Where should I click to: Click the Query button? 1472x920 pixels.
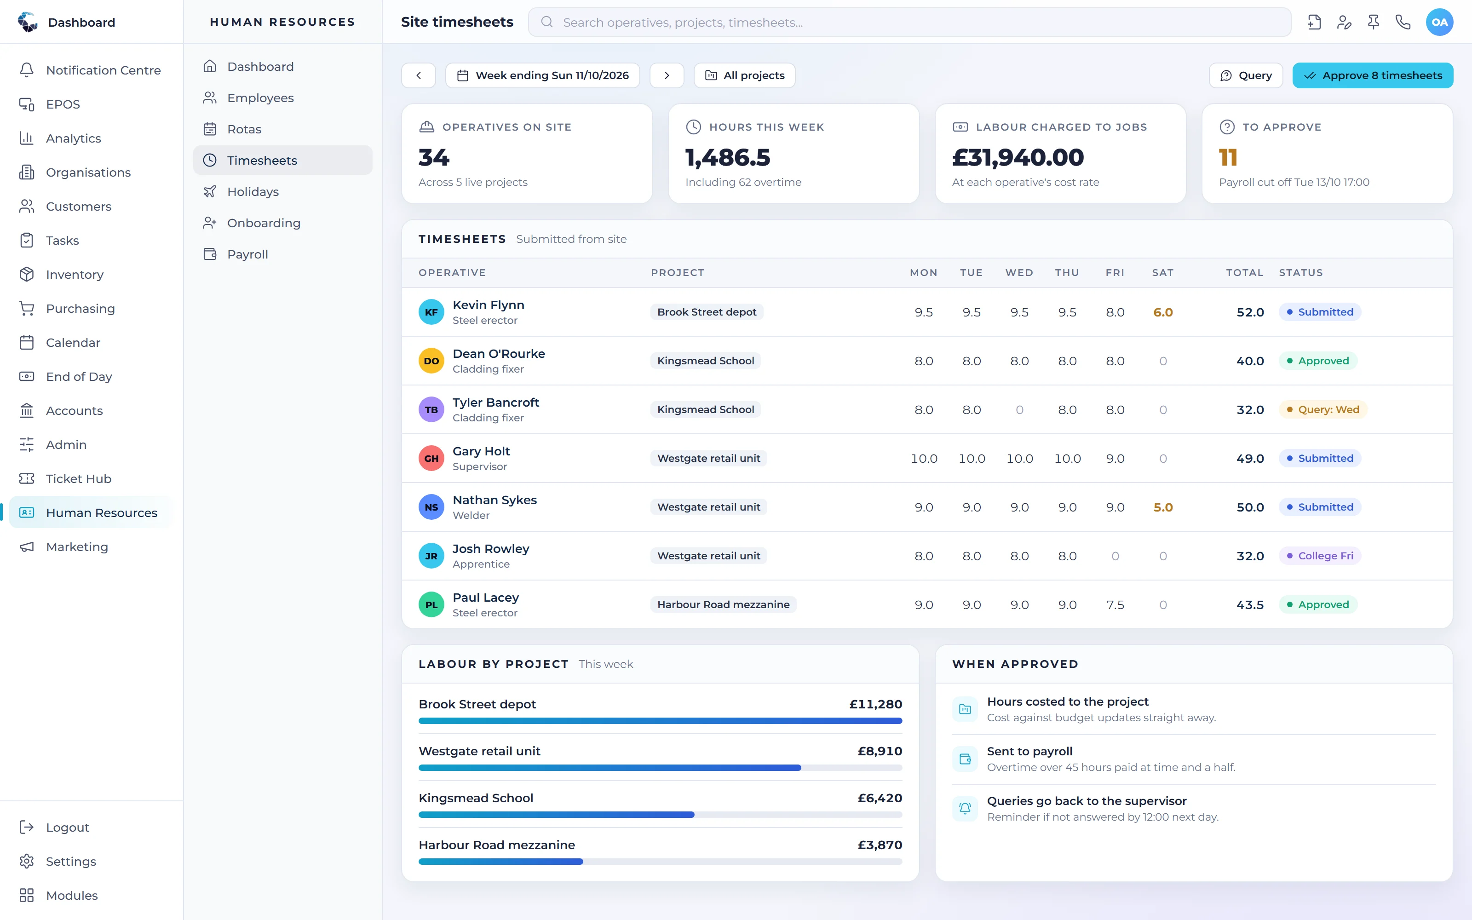1246,75
